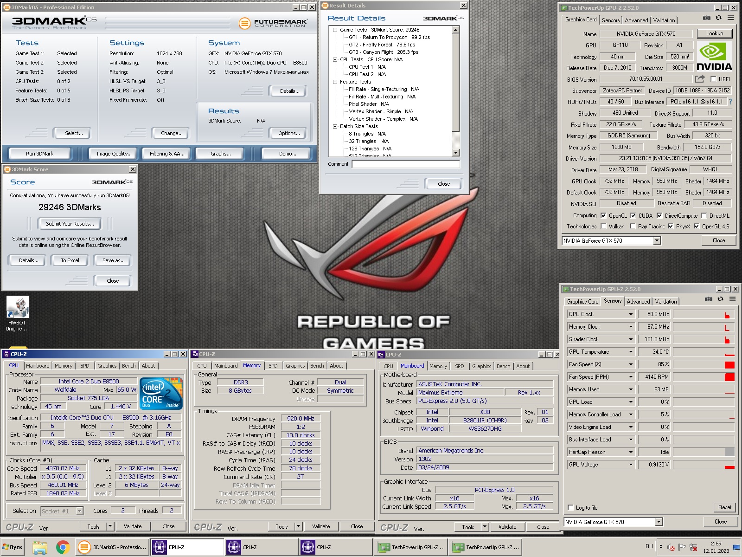Click Result Details scrollbar down arrow
Screen dimensions: 742x557
[x=456, y=153]
